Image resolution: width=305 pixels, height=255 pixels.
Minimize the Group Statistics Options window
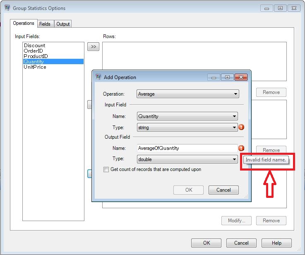[x=267, y=8]
